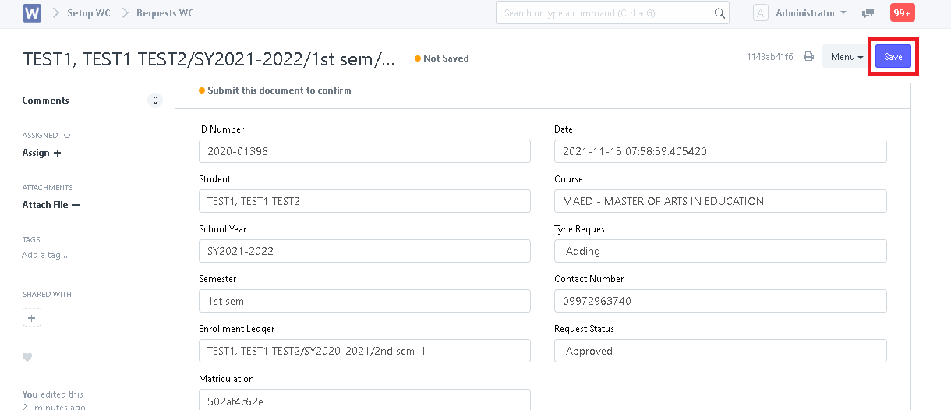Click the Save button
This screenshot has width=951, height=410.
893,57
